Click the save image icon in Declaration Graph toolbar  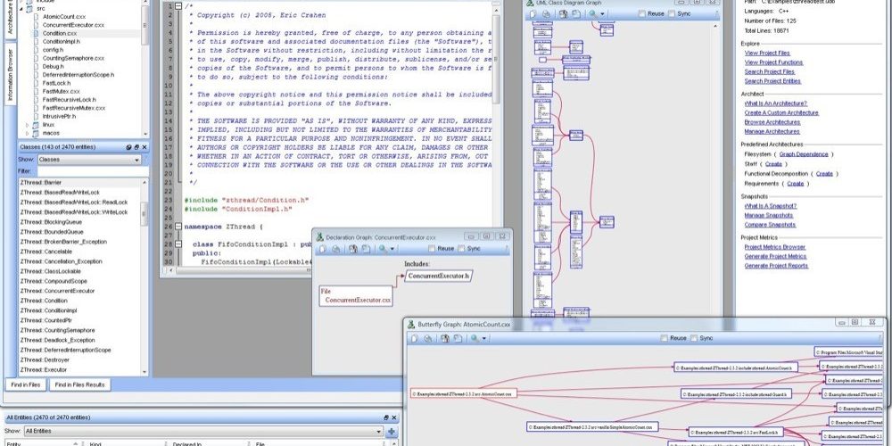click(365, 249)
